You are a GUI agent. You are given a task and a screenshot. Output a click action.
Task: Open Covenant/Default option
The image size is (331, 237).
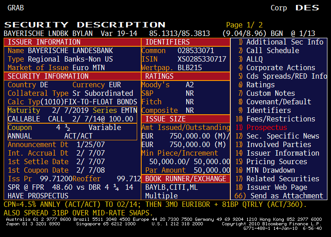(278, 102)
